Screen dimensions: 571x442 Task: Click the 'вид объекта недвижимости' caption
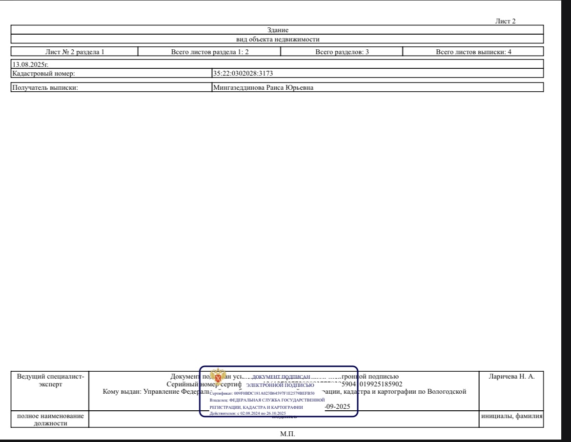click(277, 39)
